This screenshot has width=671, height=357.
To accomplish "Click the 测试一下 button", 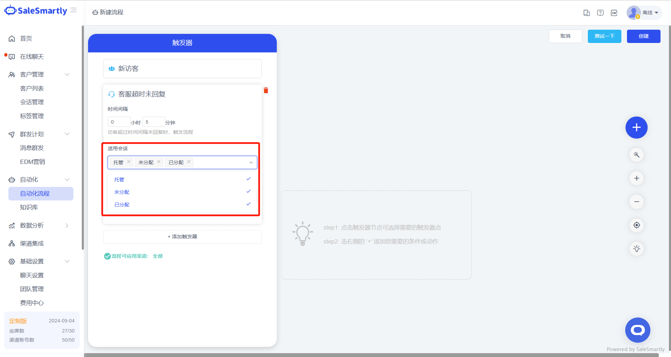I will point(604,36).
